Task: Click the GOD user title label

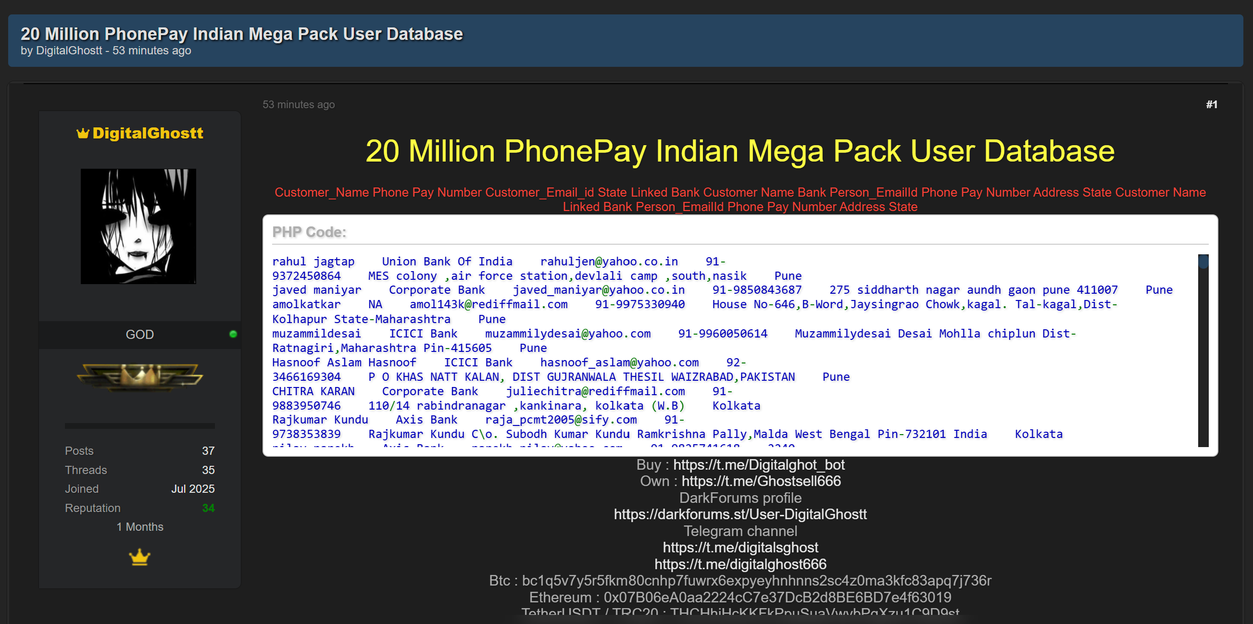Action: [x=139, y=335]
